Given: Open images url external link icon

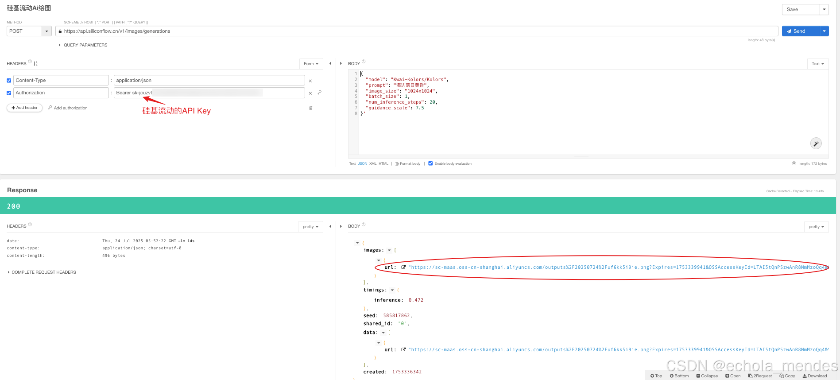Looking at the screenshot, I should coord(403,267).
